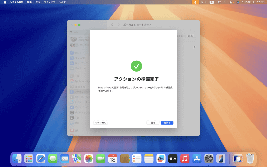Viewport: 267px width, 167px height.
Task: Go forward with the right chevron
Action: pos(119,25)
